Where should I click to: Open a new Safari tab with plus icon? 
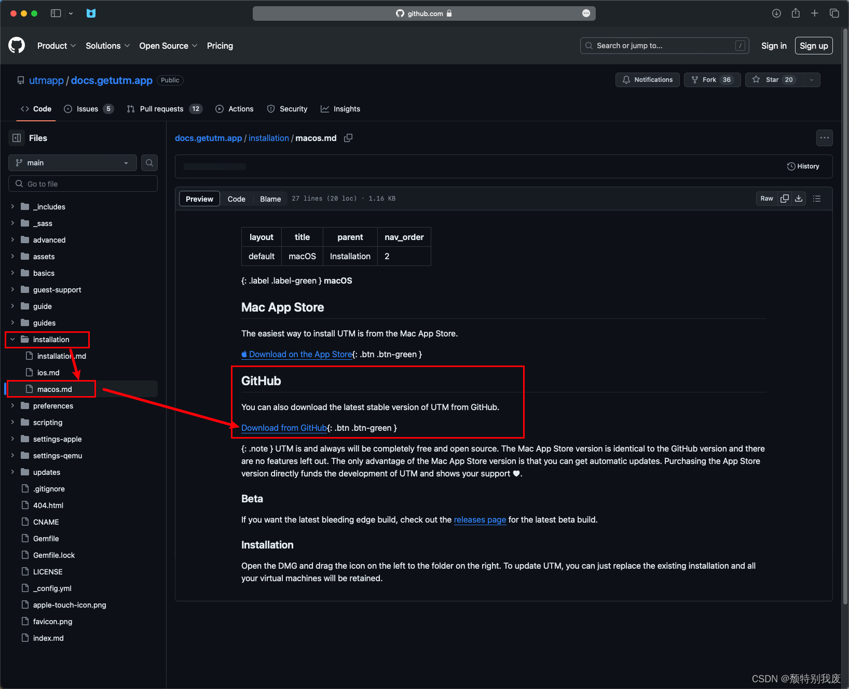pyautogui.click(x=815, y=13)
